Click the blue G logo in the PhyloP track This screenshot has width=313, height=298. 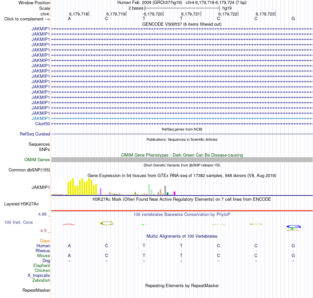(294, 226)
